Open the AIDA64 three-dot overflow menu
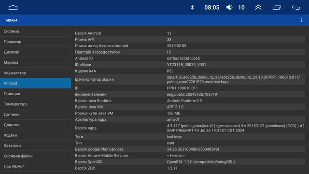309x174 pixels. tap(302, 20)
